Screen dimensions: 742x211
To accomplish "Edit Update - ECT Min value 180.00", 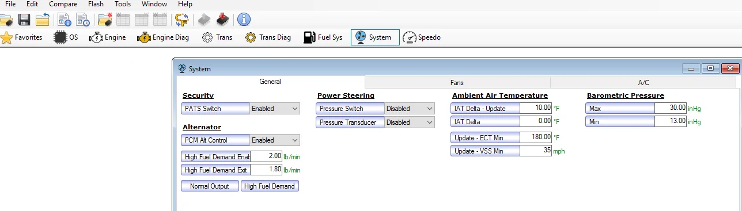I will [536, 137].
